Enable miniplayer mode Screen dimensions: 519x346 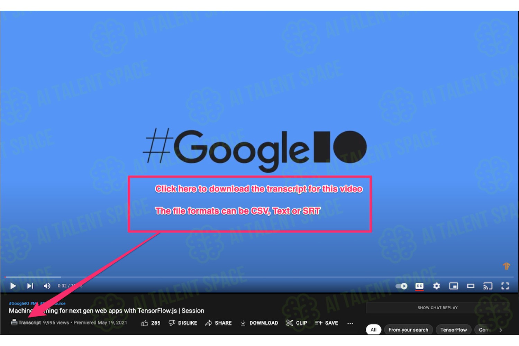coord(454,286)
